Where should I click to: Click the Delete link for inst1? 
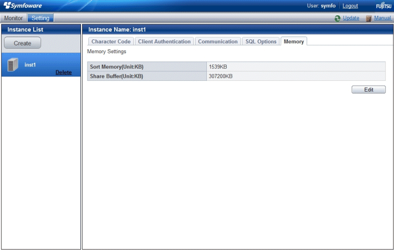tap(64, 72)
